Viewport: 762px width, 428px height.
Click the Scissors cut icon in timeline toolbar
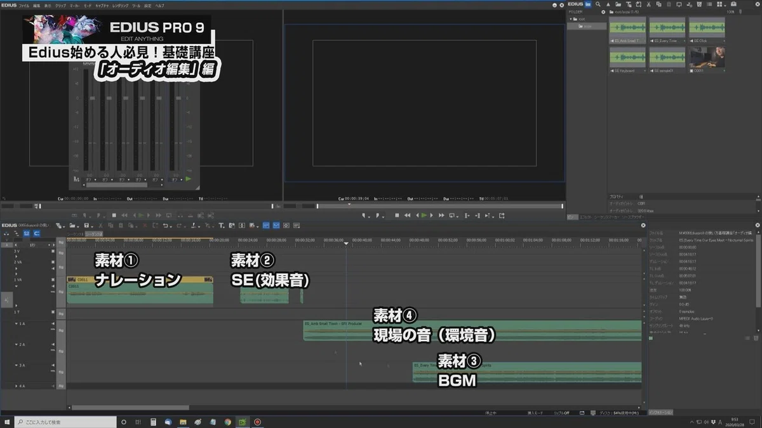click(100, 225)
